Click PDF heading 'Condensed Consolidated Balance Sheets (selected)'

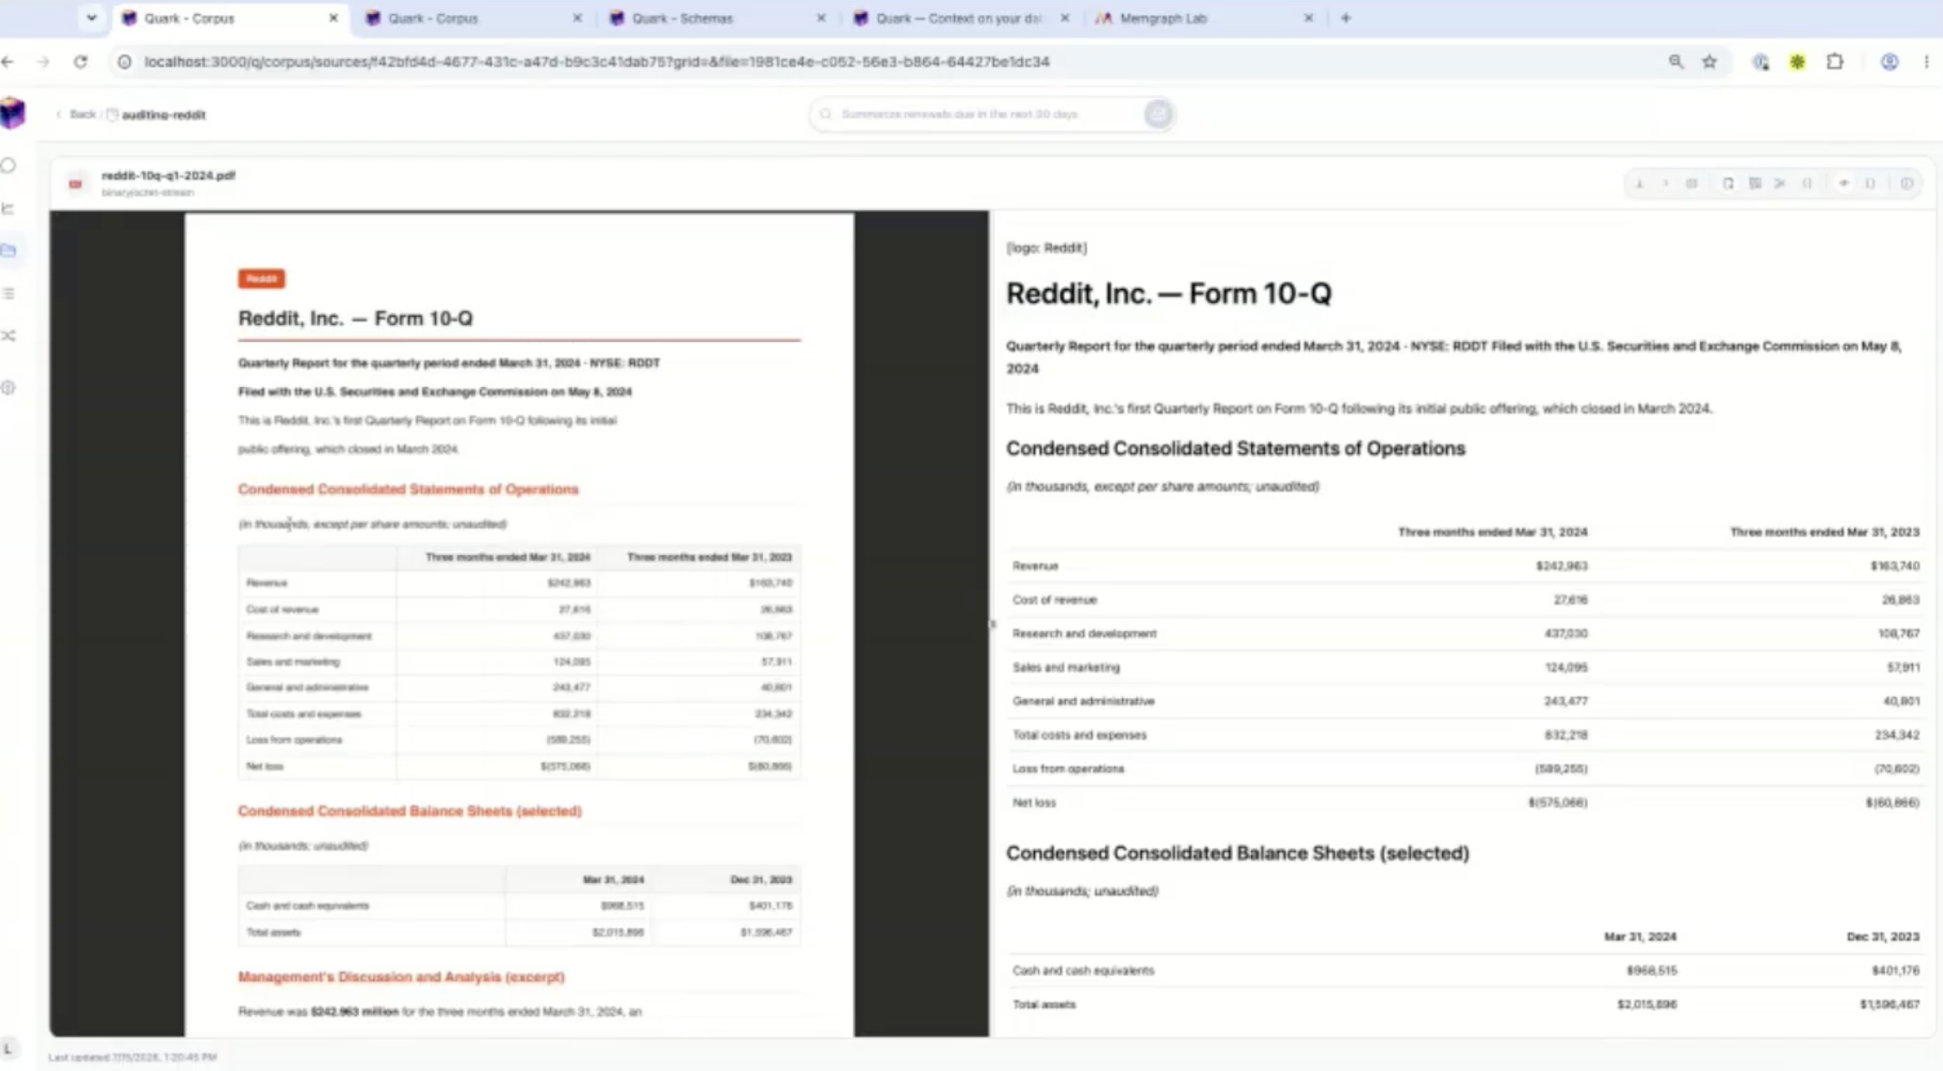point(410,810)
